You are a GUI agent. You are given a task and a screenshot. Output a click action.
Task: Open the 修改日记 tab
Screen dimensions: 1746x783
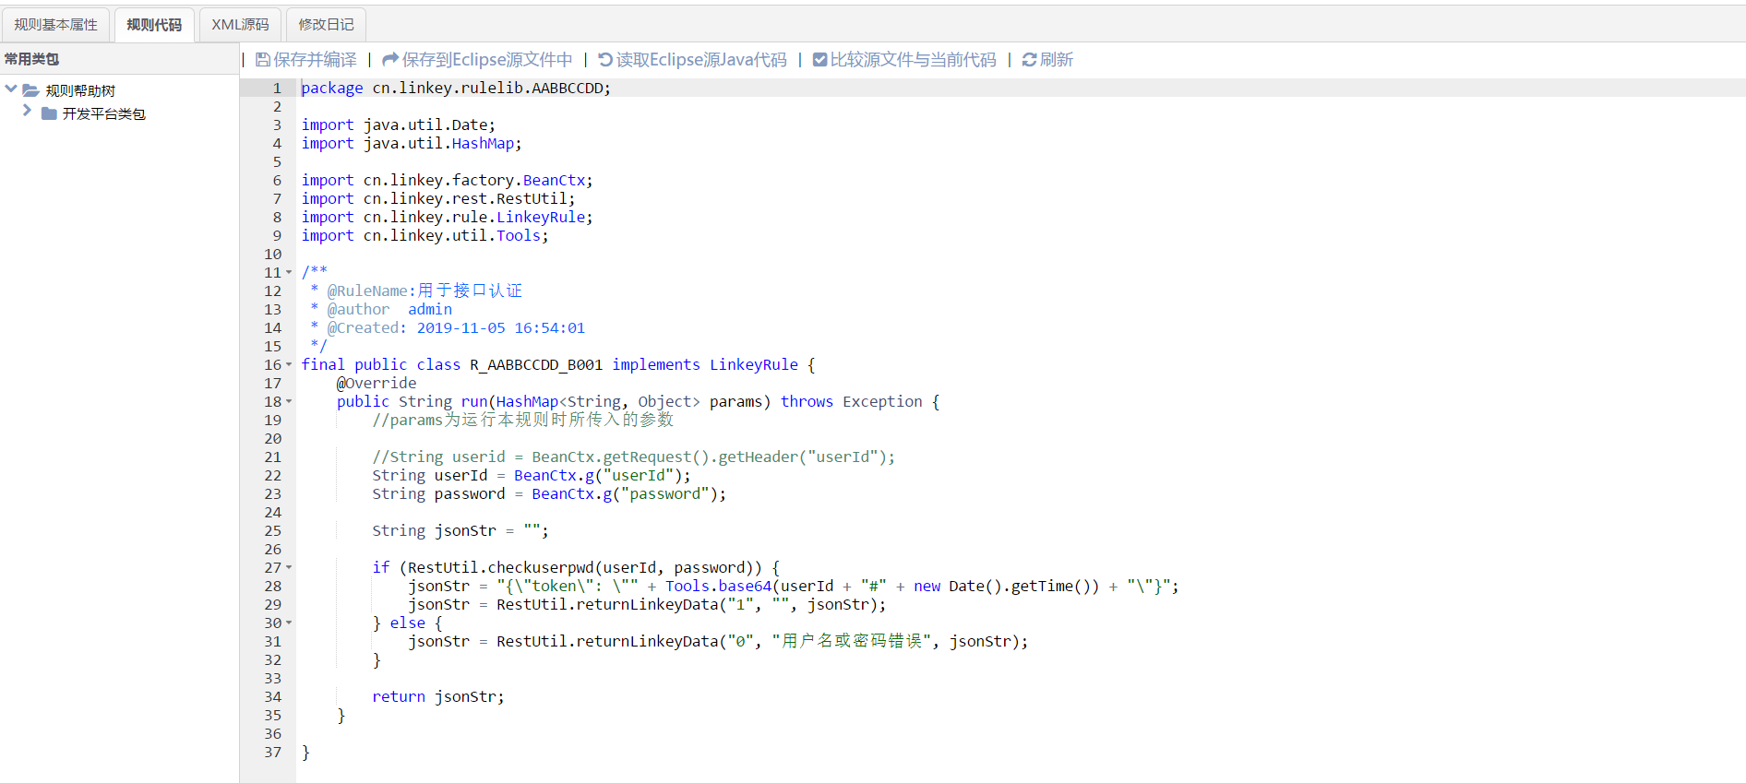pos(326,25)
